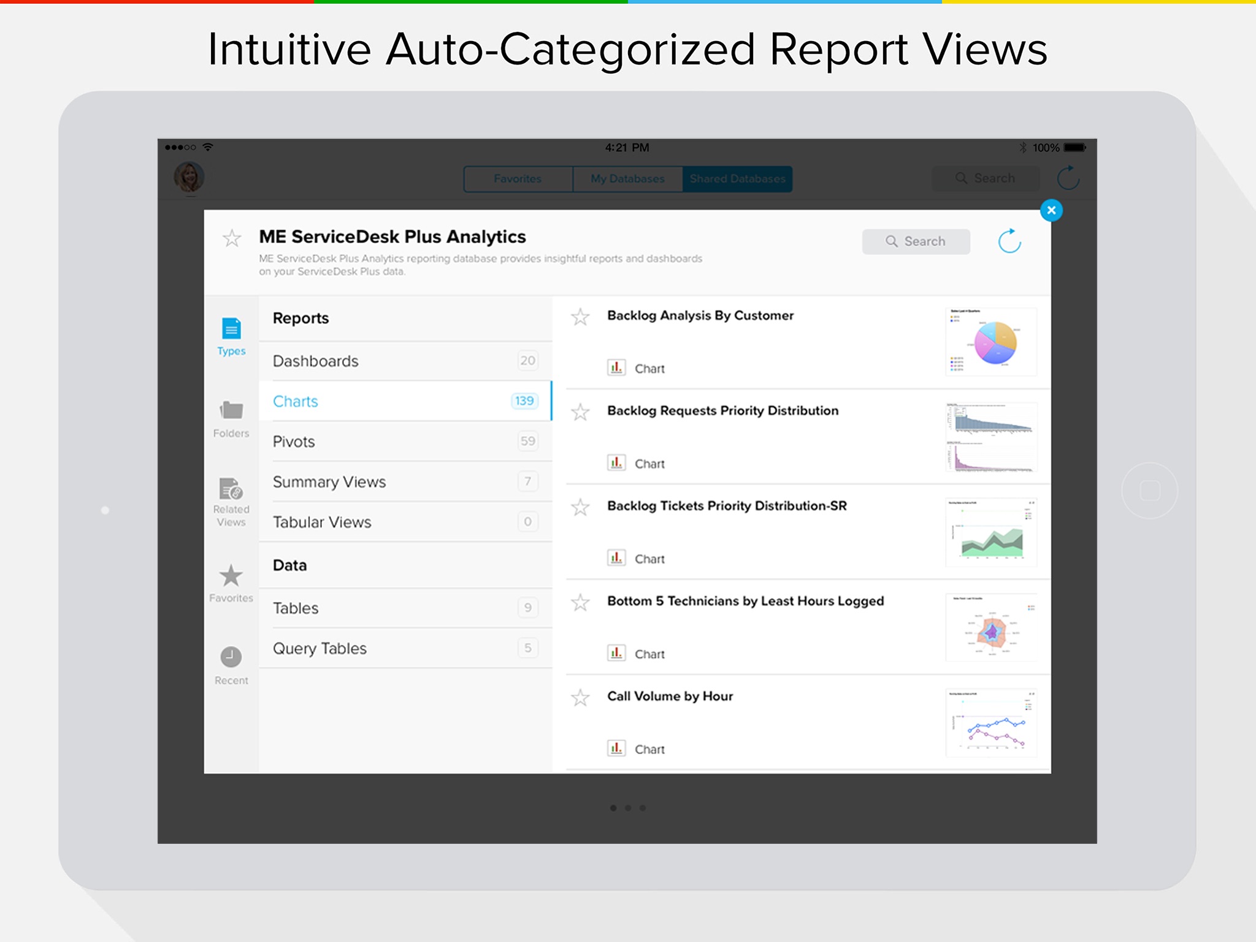
Task: Refresh the database popup contents
Action: tap(1009, 241)
